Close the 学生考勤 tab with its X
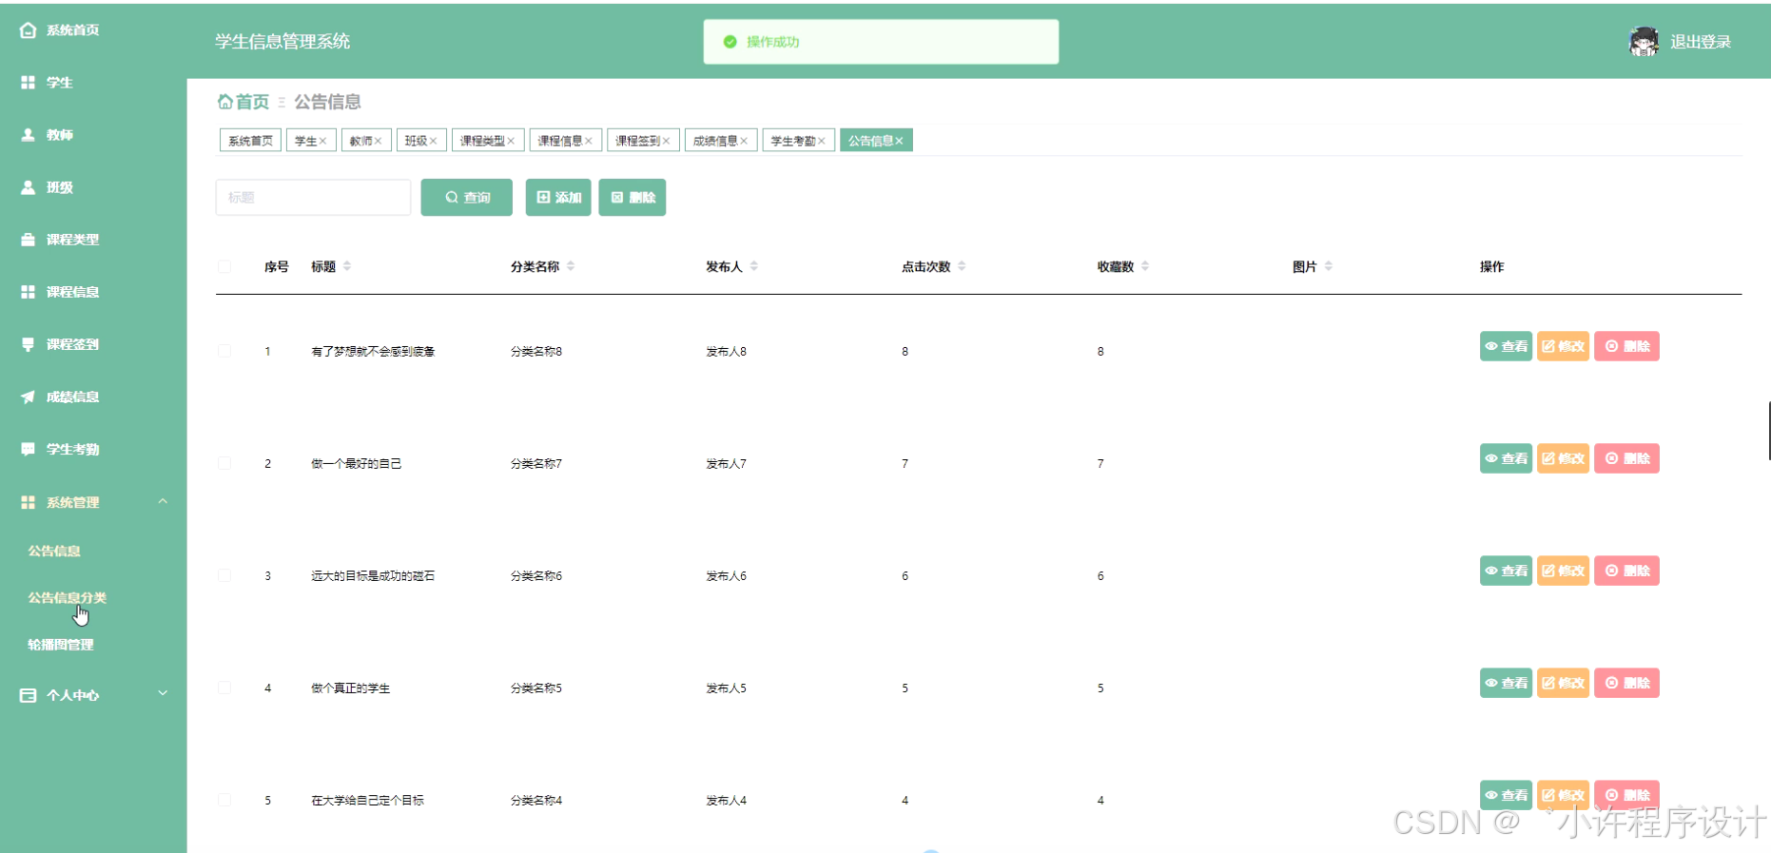The width and height of the screenshot is (1771, 853). 822,141
